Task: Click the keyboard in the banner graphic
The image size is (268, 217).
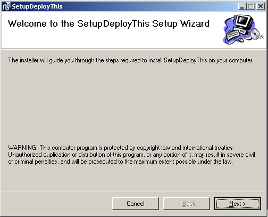Action: [x=232, y=35]
